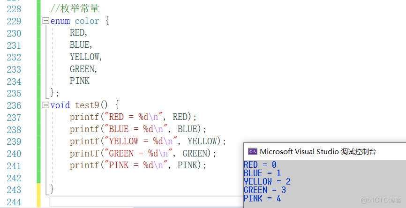This screenshot has height=208, width=406.
Task: Click the closing brace on line 235
Action: (x=52, y=93)
